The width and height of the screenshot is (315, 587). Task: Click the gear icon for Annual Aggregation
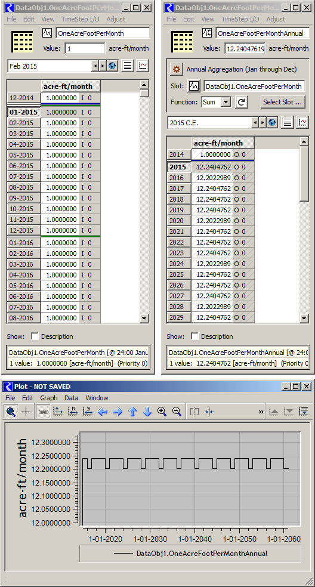pyautogui.click(x=177, y=69)
